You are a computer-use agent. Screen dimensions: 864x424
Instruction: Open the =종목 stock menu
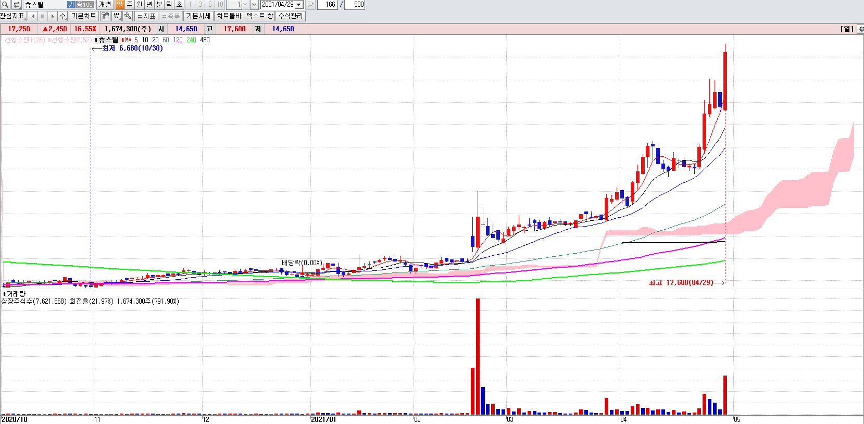(x=171, y=16)
